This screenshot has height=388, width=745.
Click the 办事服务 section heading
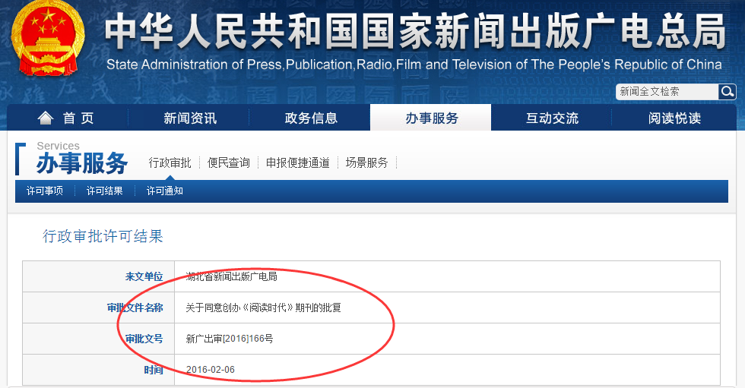[82, 163]
